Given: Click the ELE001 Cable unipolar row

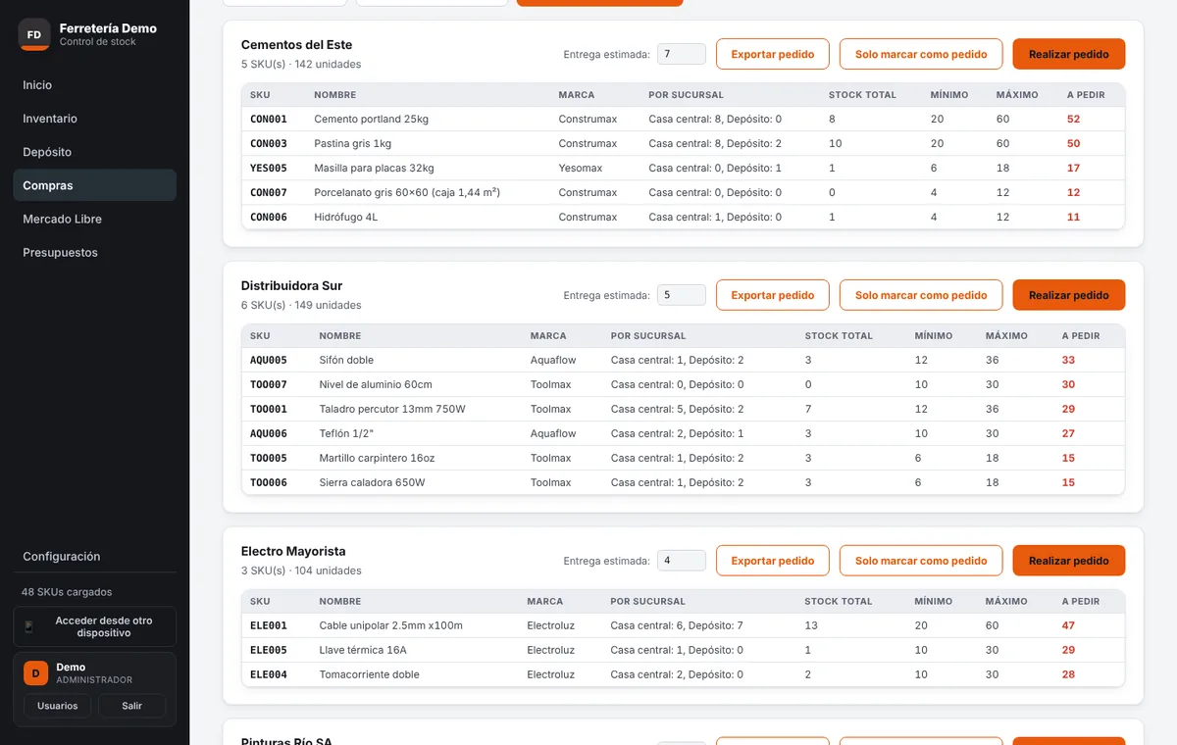Looking at the screenshot, I should tap(683, 625).
